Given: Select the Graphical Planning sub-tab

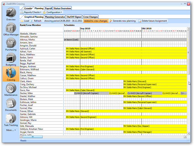Looking at the screenshot, I should click(x=34, y=17).
